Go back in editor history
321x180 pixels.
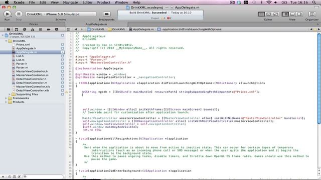coord(76,29)
